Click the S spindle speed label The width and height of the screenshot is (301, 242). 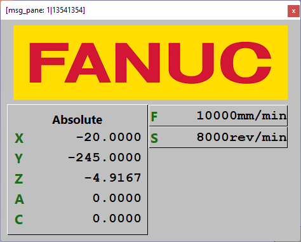point(154,138)
